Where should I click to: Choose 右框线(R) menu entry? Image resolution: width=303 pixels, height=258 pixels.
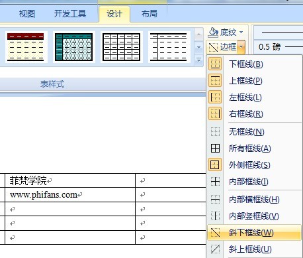255,113
